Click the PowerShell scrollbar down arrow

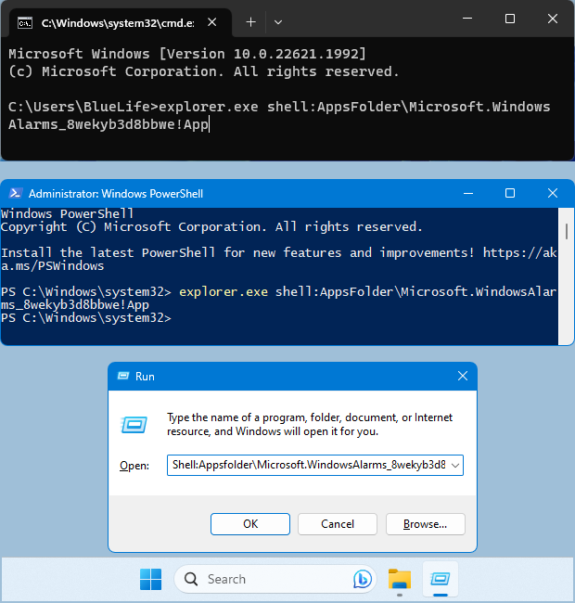point(567,338)
